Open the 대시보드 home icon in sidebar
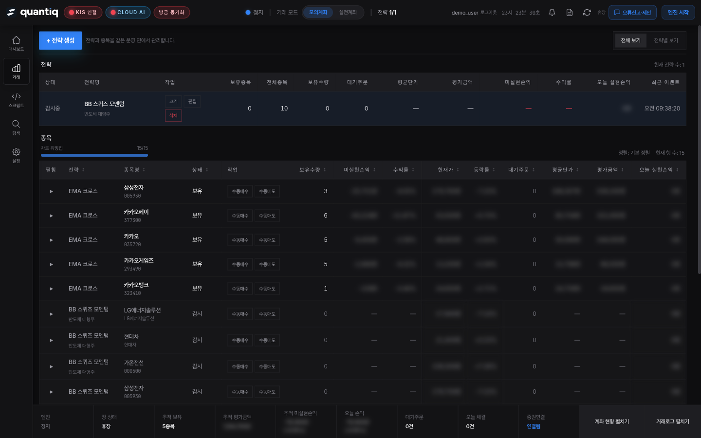Screen dimensions: 701x438 tap(16, 43)
